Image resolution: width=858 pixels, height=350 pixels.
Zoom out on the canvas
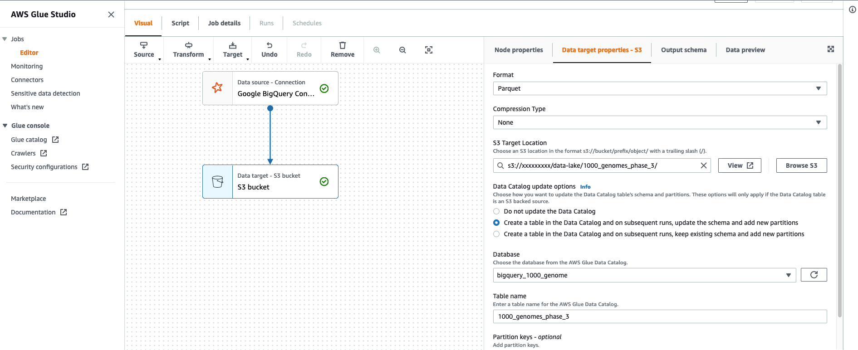[402, 50]
